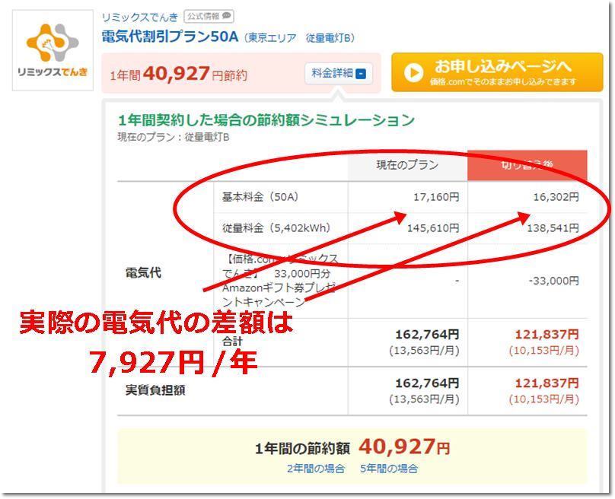Click the リミックスでんき logo thumbnail

click(53, 50)
